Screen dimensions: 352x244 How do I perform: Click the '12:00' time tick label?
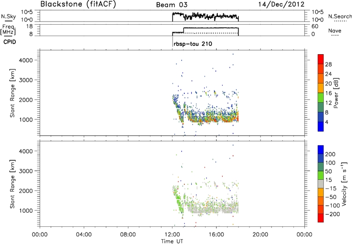[x=172, y=235]
